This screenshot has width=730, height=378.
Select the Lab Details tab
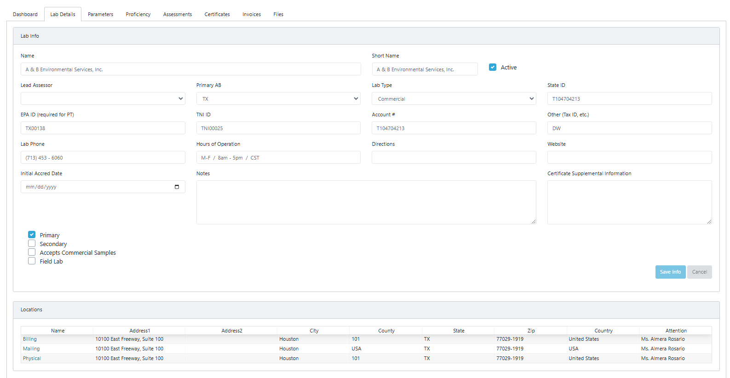point(63,14)
